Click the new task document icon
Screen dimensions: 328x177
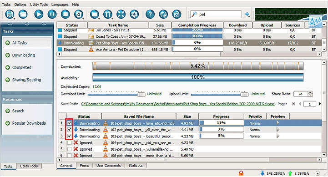click(x=10, y=14)
